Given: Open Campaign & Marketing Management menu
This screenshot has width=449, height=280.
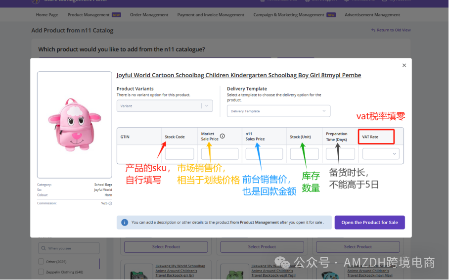Looking at the screenshot, I should [289, 15].
